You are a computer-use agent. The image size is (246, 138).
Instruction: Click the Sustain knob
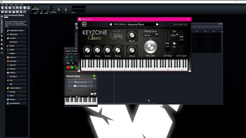pyautogui.click(x=108, y=50)
